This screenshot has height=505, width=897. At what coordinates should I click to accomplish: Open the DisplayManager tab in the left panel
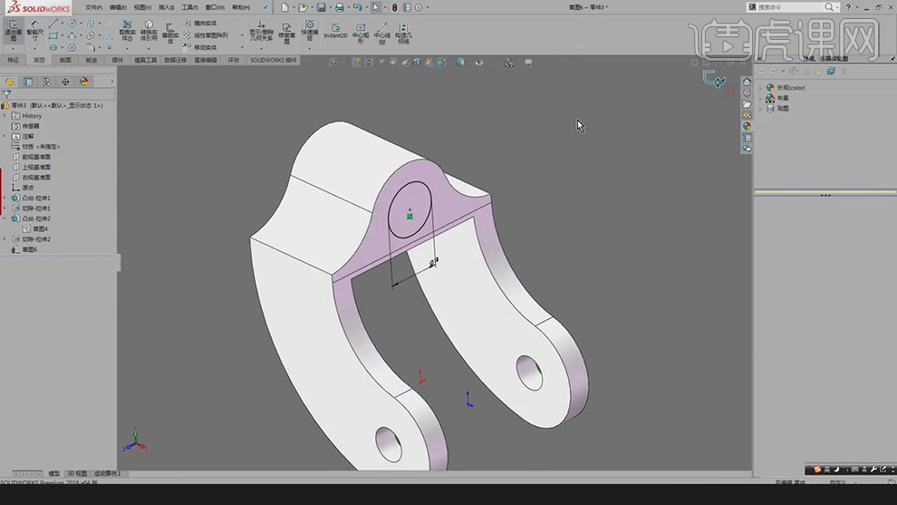click(84, 82)
